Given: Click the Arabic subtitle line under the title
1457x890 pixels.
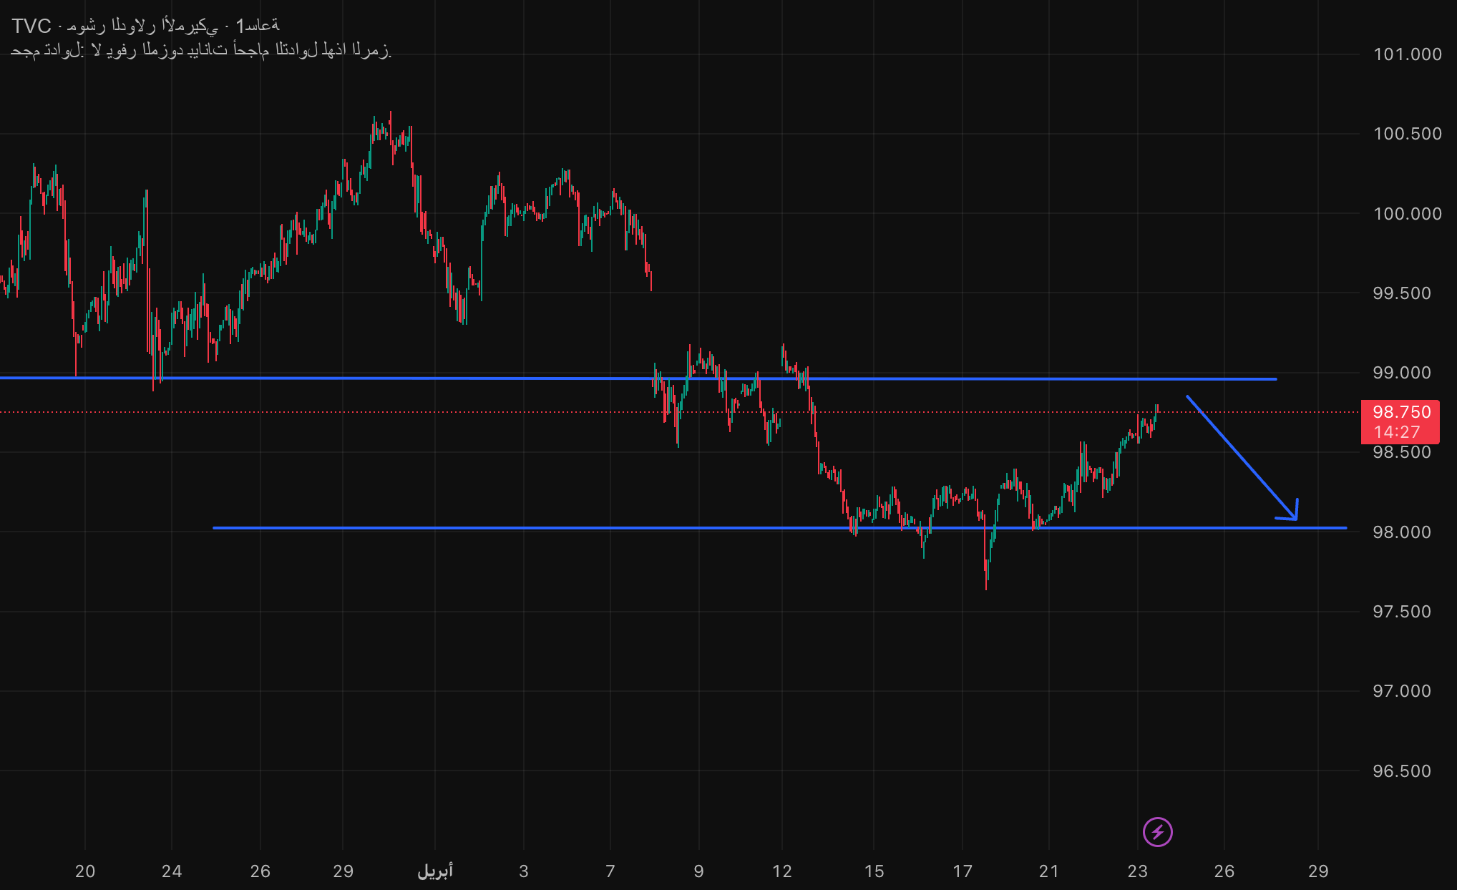Looking at the screenshot, I should click(200, 50).
